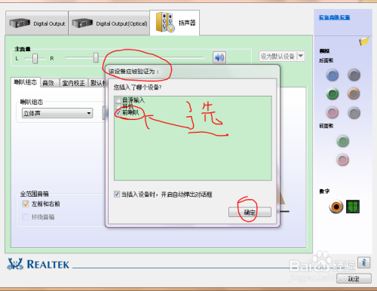Switch to the Digital Output tab
377x291 pixels.
click(37, 23)
